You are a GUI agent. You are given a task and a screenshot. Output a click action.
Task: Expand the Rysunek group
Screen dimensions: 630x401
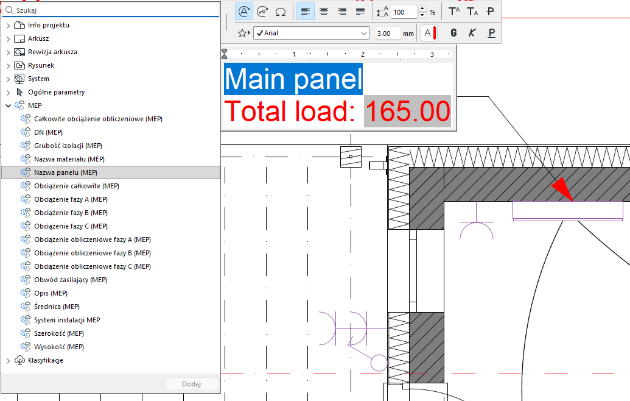pyautogui.click(x=8, y=66)
